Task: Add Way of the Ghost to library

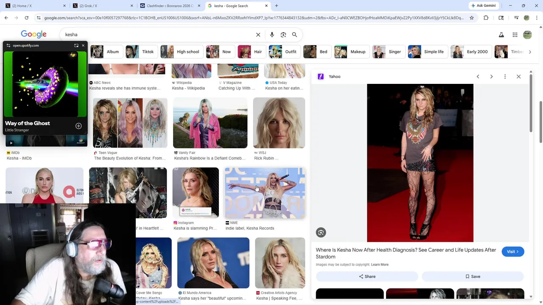Action: pyautogui.click(x=78, y=126)
